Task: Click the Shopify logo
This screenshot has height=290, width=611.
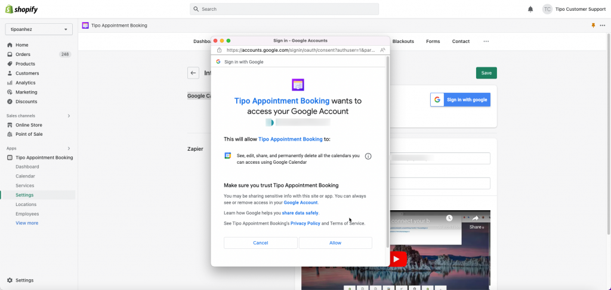Action: point(21,10)
